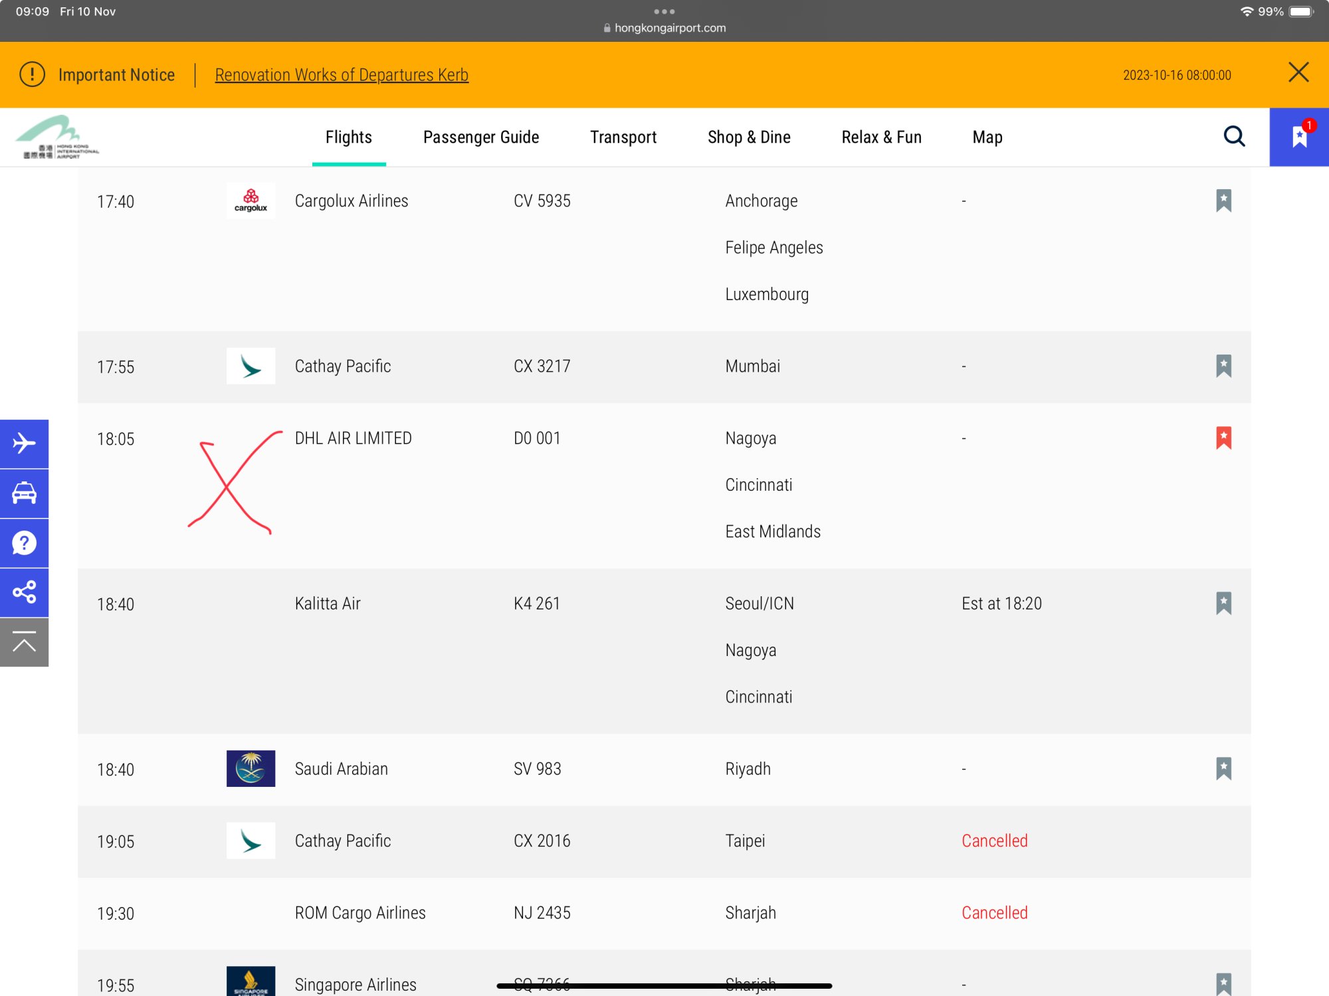Unbookmark the DHL DO 001 flight
Viewport: 1329px width, 996px height.
pyautogui.click(x=1223, y=438)
